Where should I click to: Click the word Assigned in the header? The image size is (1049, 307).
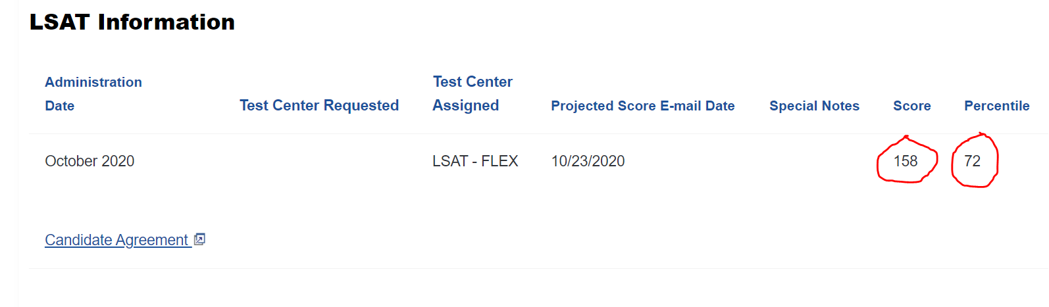tap(466, 105)
